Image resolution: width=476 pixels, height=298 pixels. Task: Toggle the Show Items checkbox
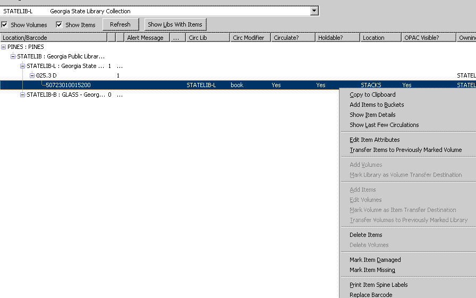59,24
